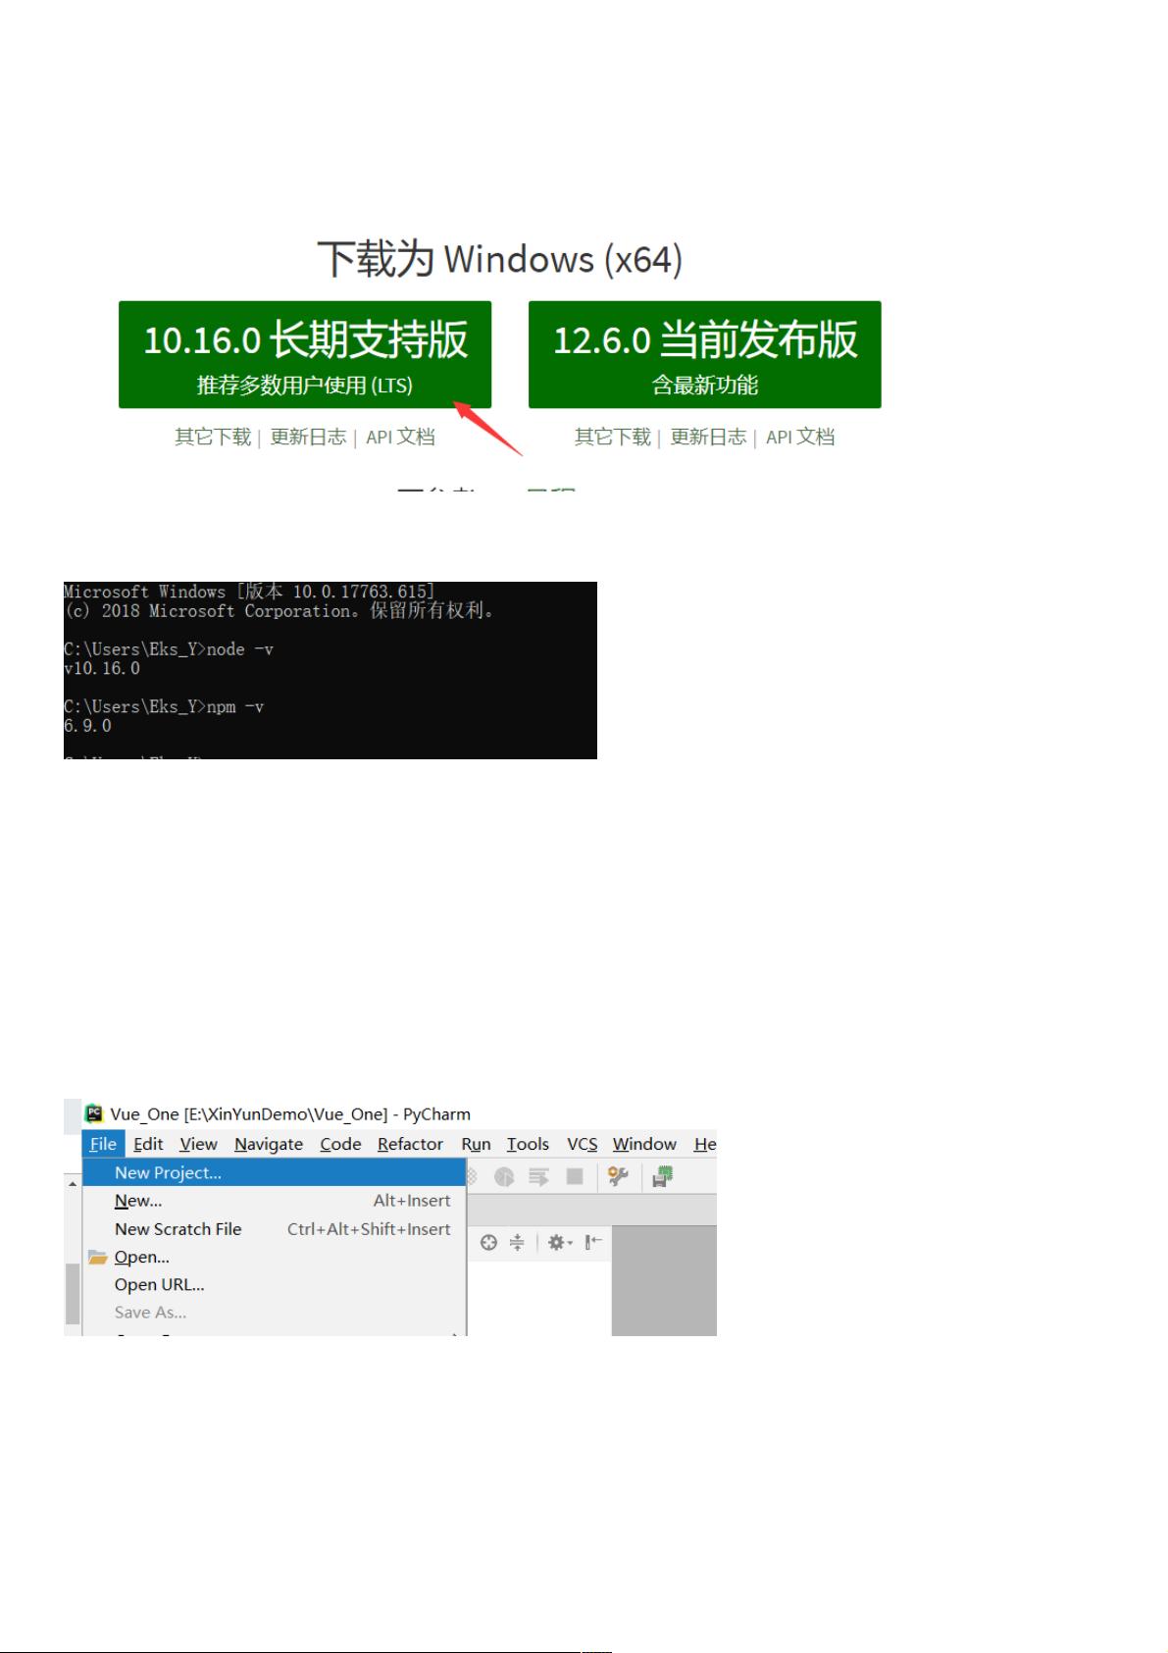
Task: Open 其它下载 link under 12.6.0
Action: (613, 437)
